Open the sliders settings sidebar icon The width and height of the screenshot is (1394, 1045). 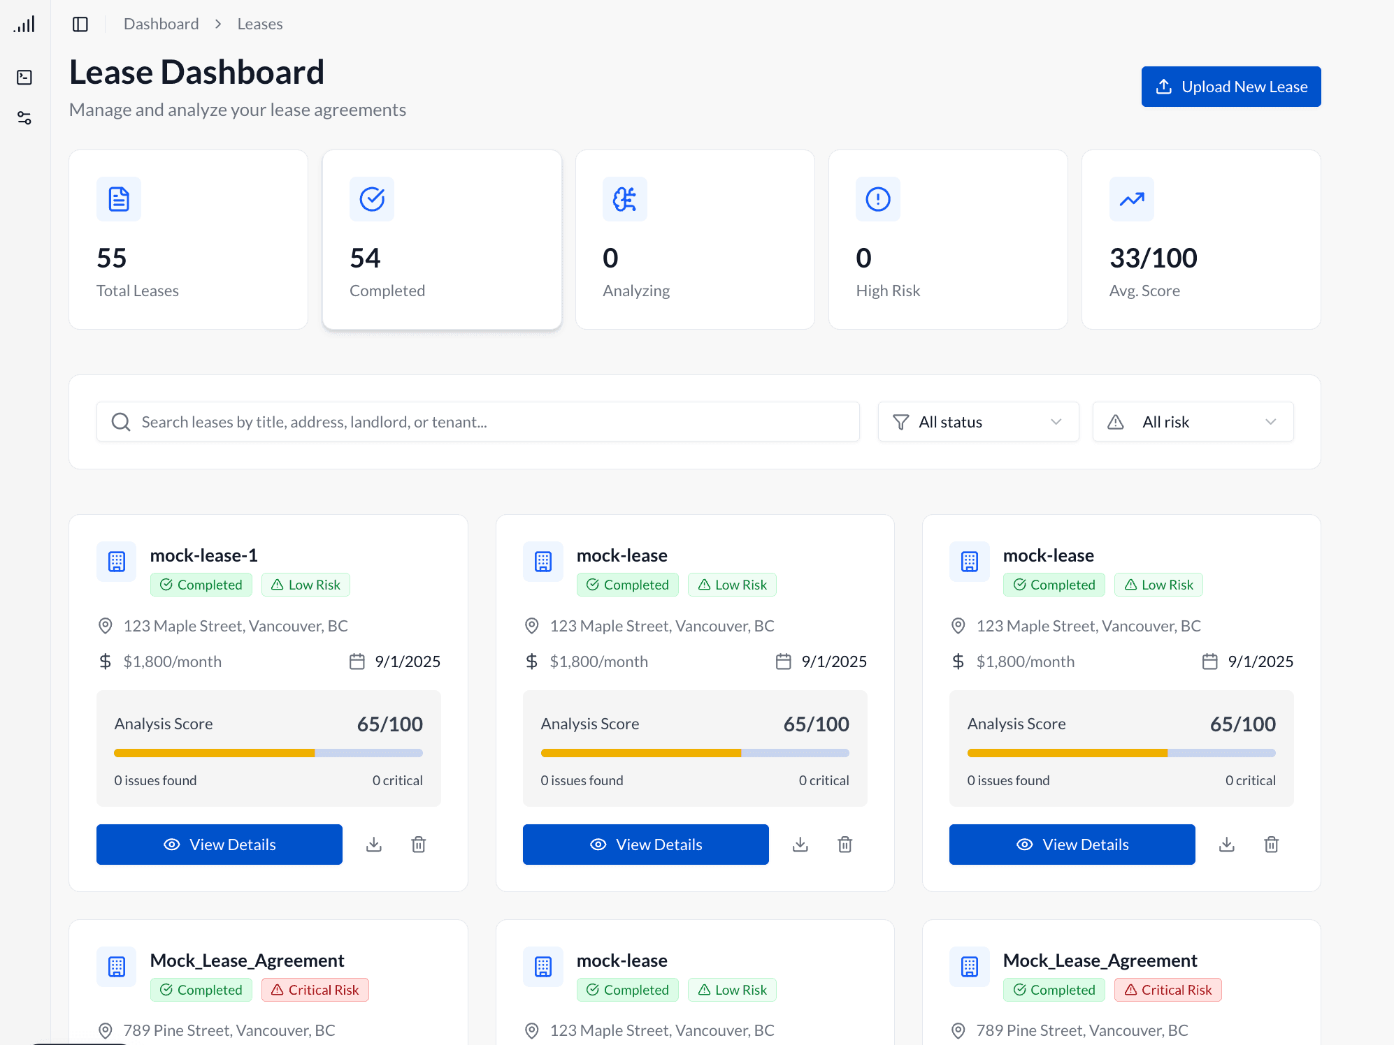tap(24, 117)
